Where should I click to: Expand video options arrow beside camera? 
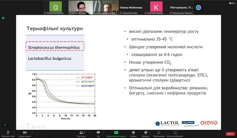coord(32,133)
